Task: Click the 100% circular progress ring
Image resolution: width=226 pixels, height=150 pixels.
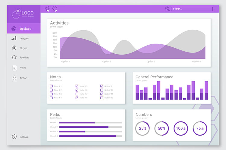Action: pyautogui.click(x=181, y=128)
